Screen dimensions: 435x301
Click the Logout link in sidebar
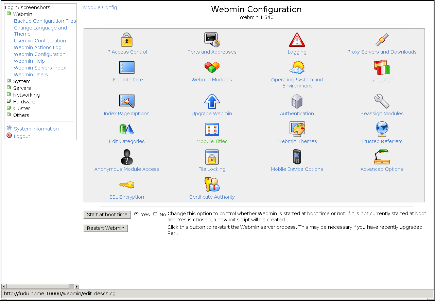coord(22,136)
